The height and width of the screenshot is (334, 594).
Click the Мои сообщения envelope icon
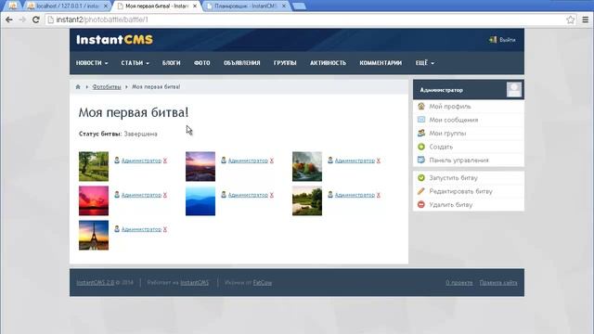(x=420, y=120)
